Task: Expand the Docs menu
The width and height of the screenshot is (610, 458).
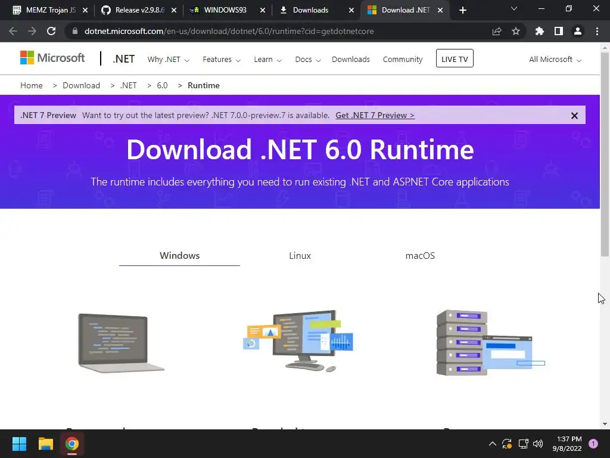Action: tap(308, 60)
